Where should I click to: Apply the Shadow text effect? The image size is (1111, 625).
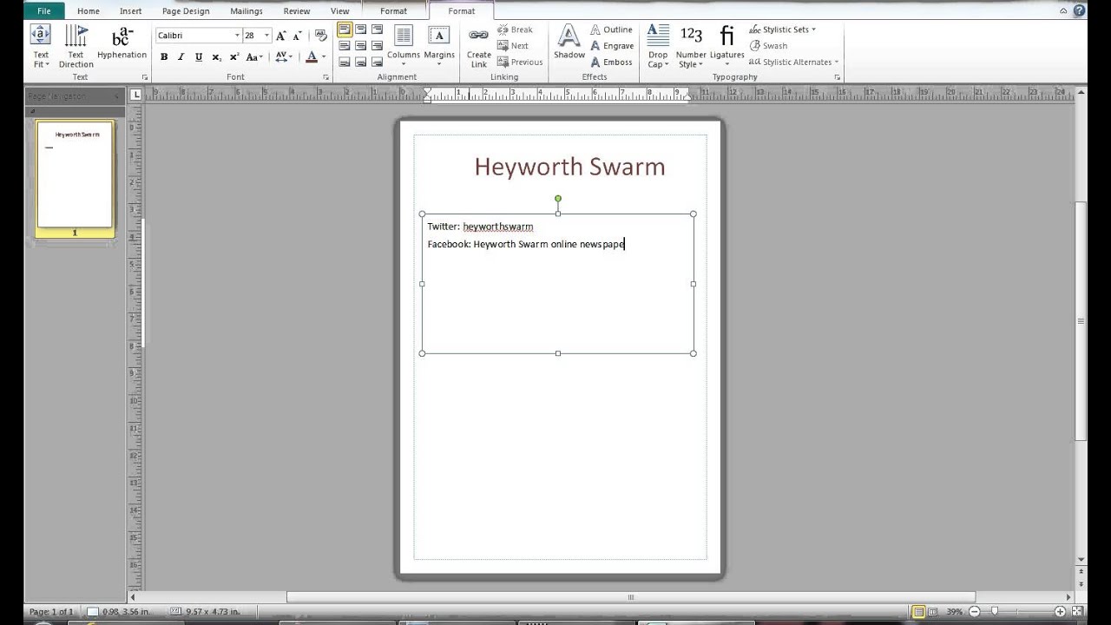tap(569, 43)
